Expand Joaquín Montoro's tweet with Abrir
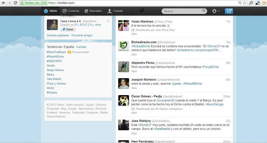 pos(134,88)
